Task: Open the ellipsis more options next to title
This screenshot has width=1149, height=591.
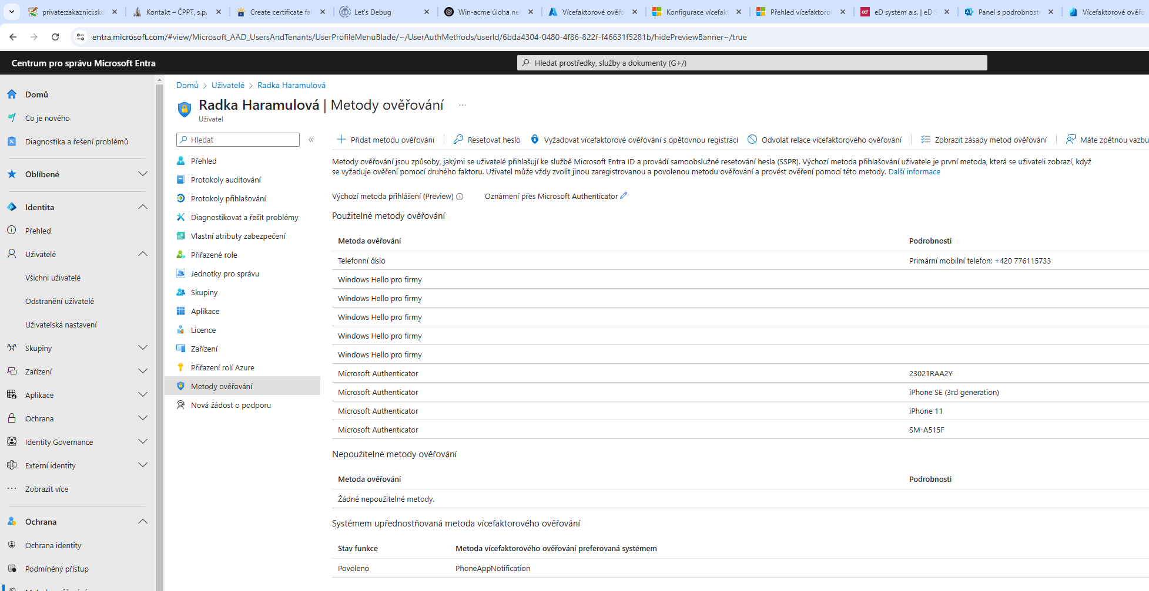Action: click(463, 106)
